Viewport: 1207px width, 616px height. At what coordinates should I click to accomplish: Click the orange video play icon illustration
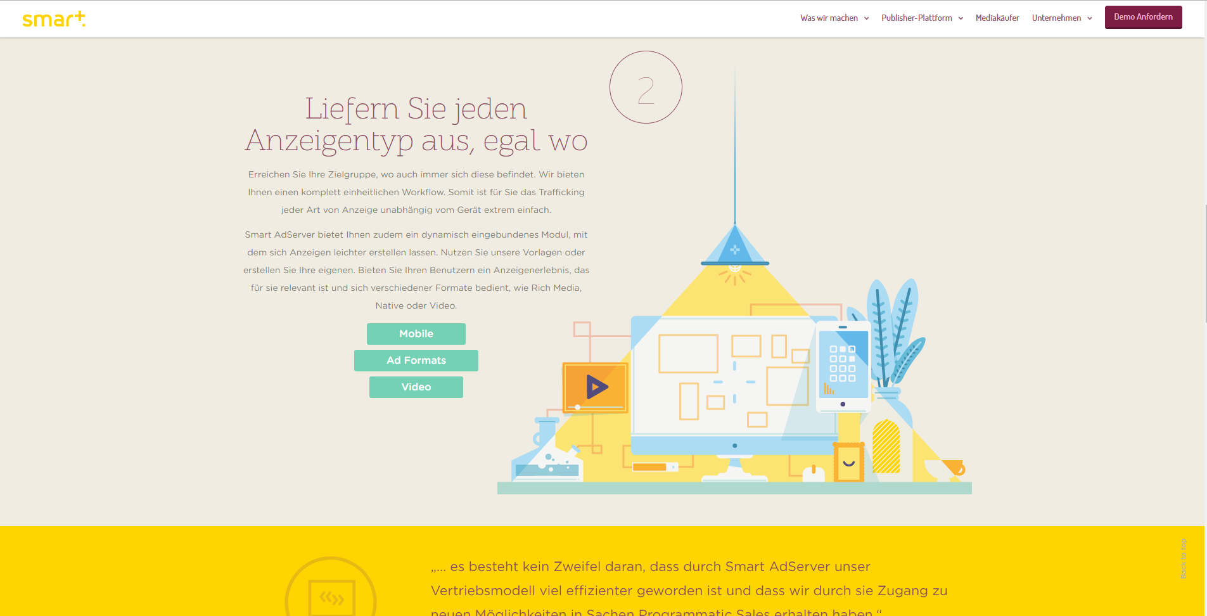click(596, 387)
